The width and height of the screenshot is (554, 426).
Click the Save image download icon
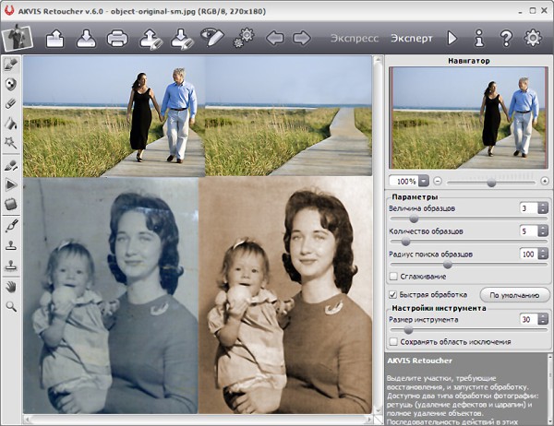tap(86, 39)
